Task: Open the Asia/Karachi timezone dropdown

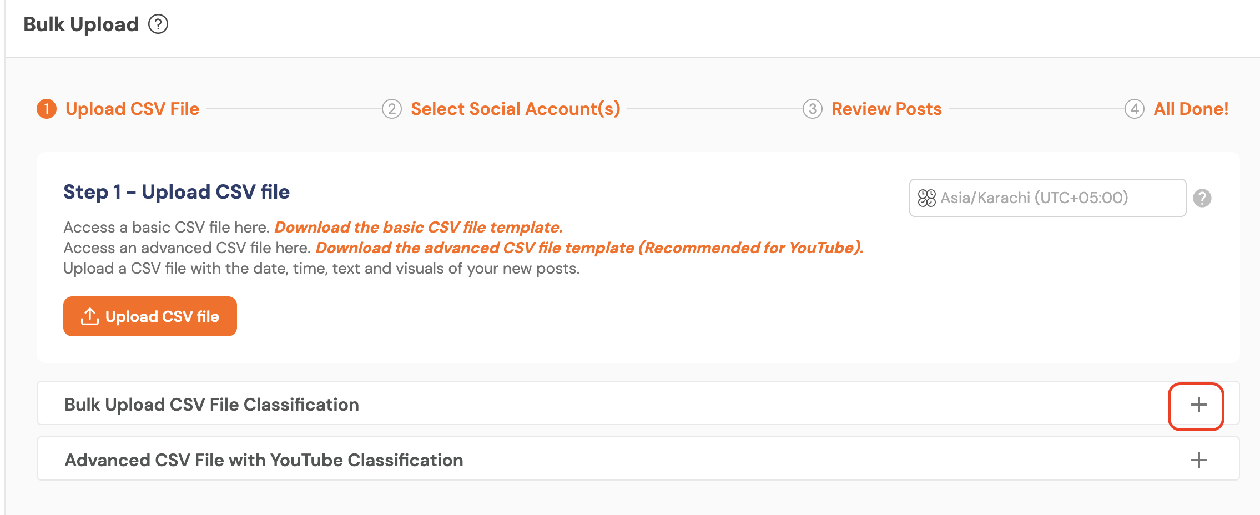Action: pos(1047,198)
